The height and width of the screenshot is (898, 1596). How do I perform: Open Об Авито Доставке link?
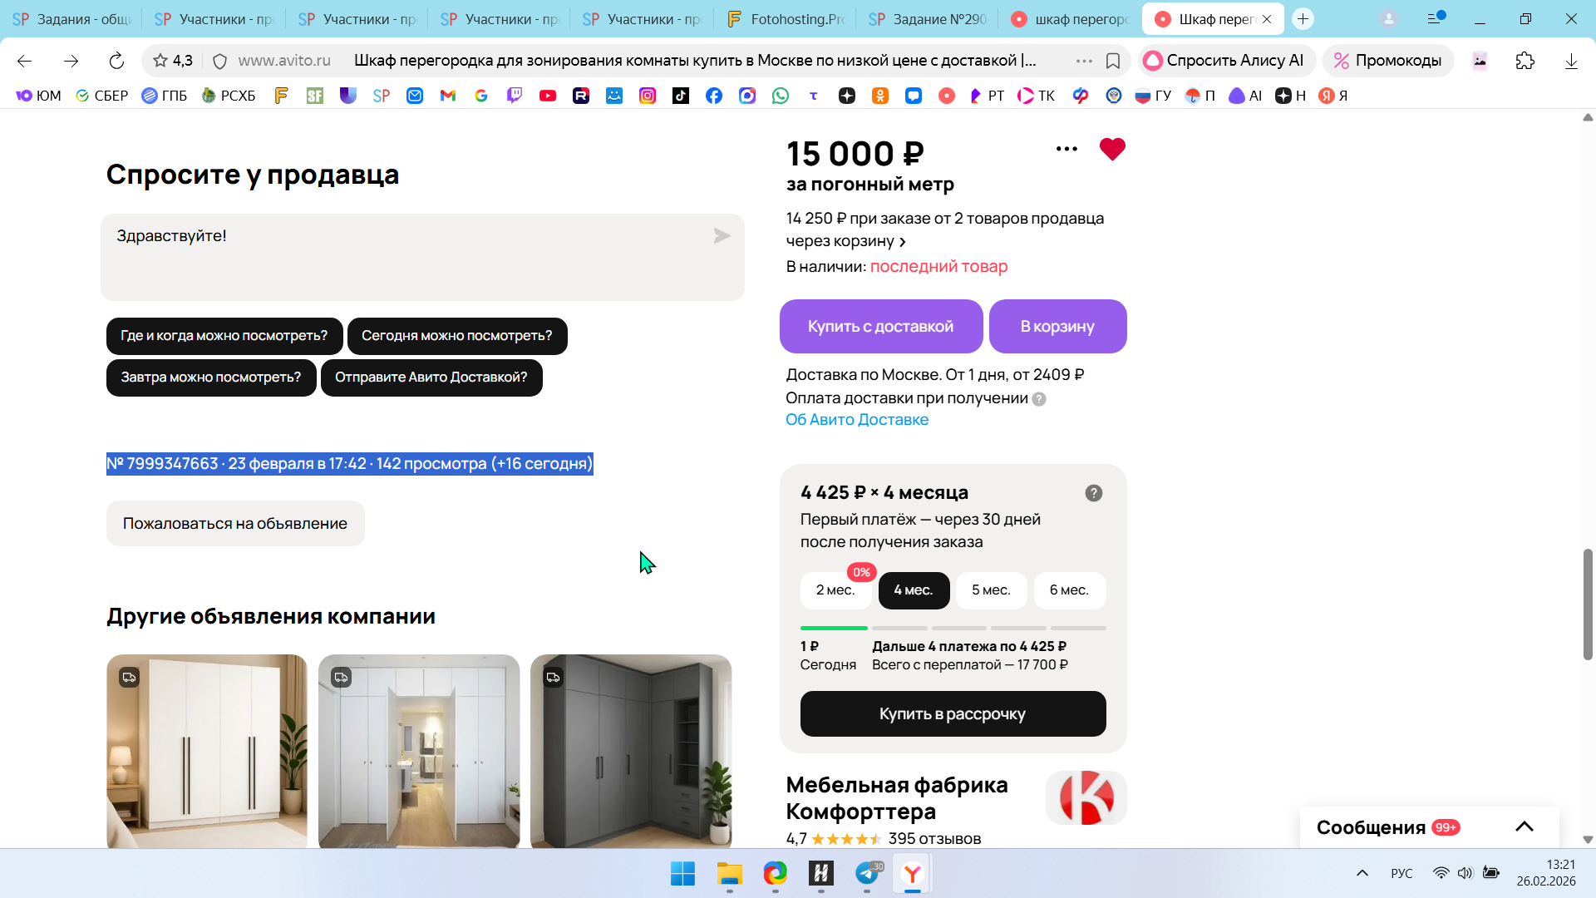tap(857, 420)
